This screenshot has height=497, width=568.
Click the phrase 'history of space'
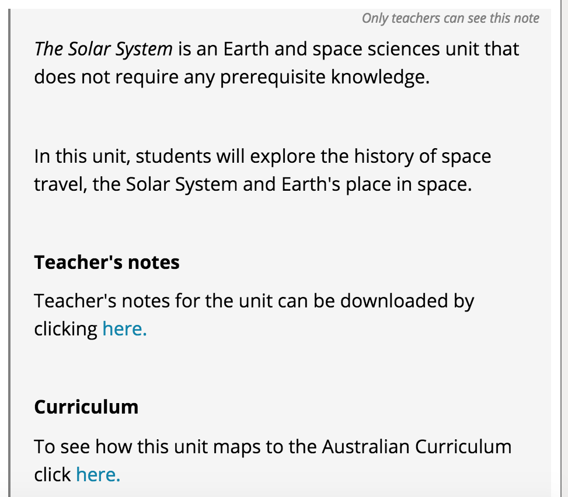click(x=423, y=156)
